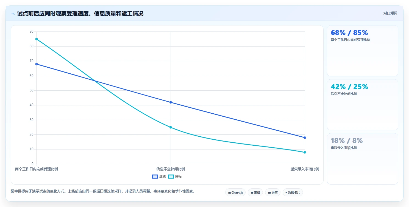The width and height of the screenshot is (409, 207).
Task: Click the 目标 data point at value 25
Action: [x=171, y=127]
